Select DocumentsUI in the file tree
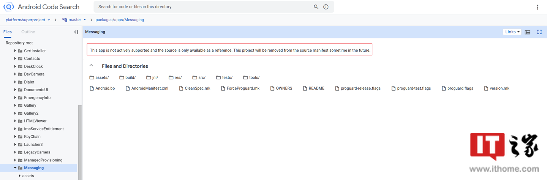This screenshot has width=547, height=180. pyautogui.click(x=36, y=90)
